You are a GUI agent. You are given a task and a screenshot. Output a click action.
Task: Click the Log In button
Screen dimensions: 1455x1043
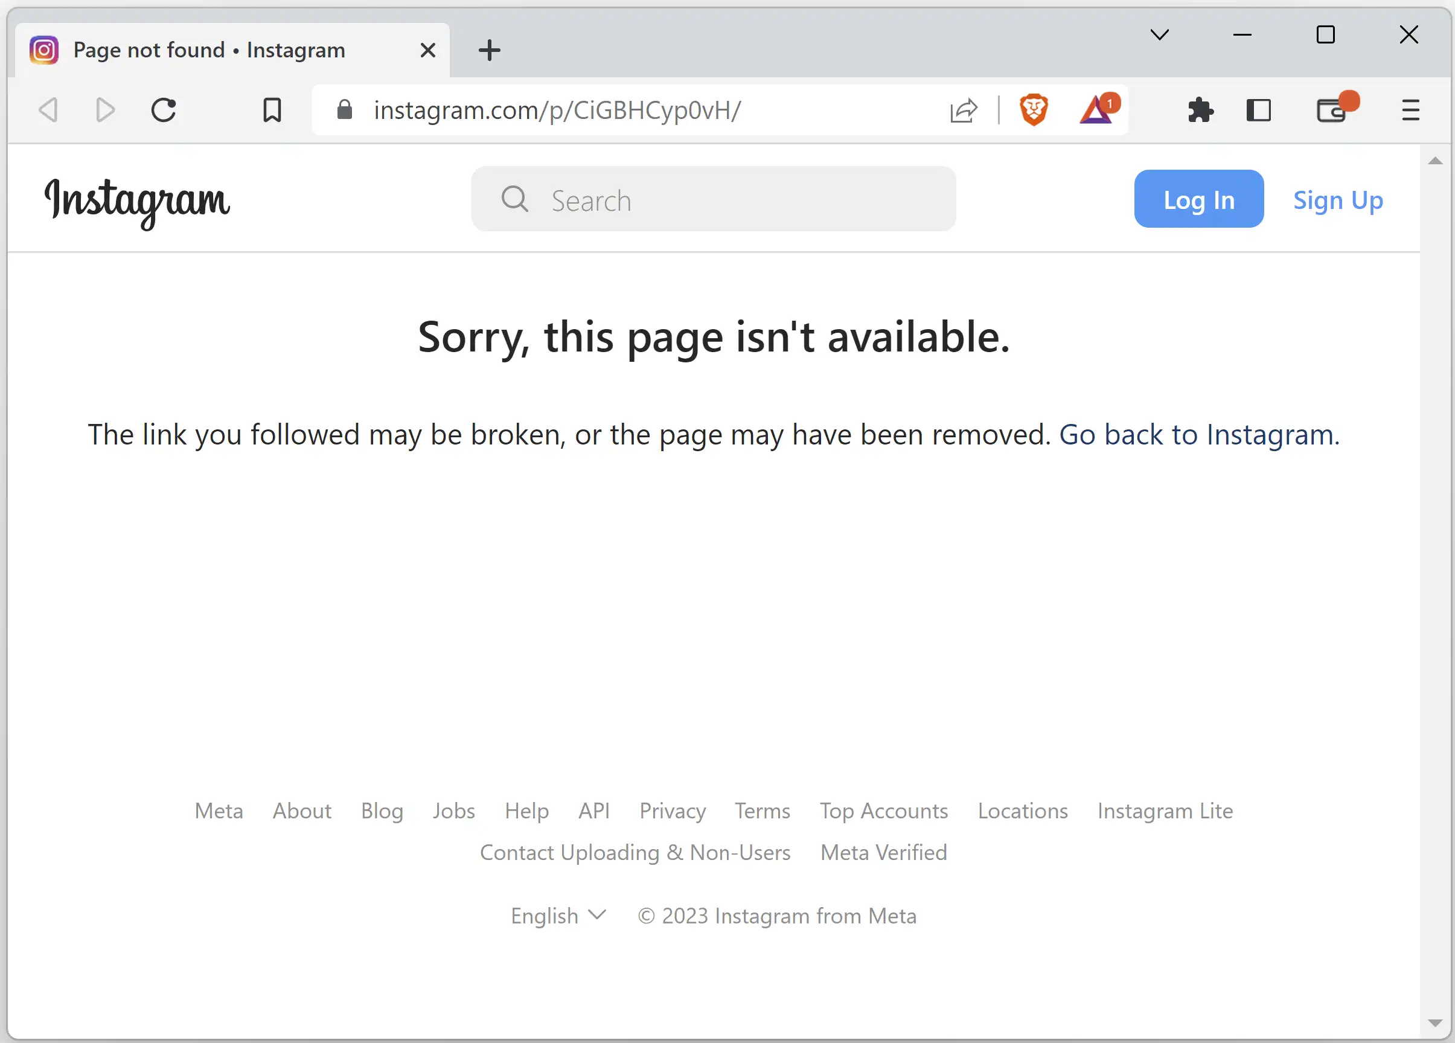pyautogui.click(x=1199, y=199)
